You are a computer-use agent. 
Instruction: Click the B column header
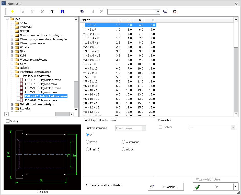[x=151, y=20]
